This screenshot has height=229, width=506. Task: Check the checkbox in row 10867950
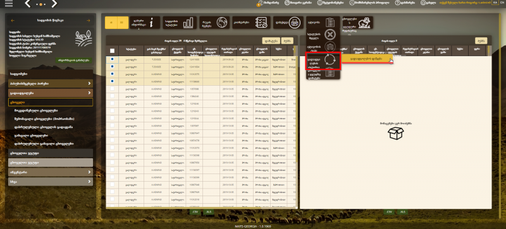(113, 163)
